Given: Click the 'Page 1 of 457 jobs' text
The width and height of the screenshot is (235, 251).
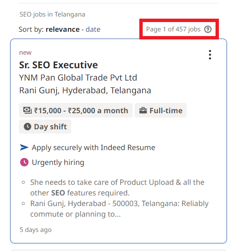Looking at the screenshot, I should coord(173,29).
